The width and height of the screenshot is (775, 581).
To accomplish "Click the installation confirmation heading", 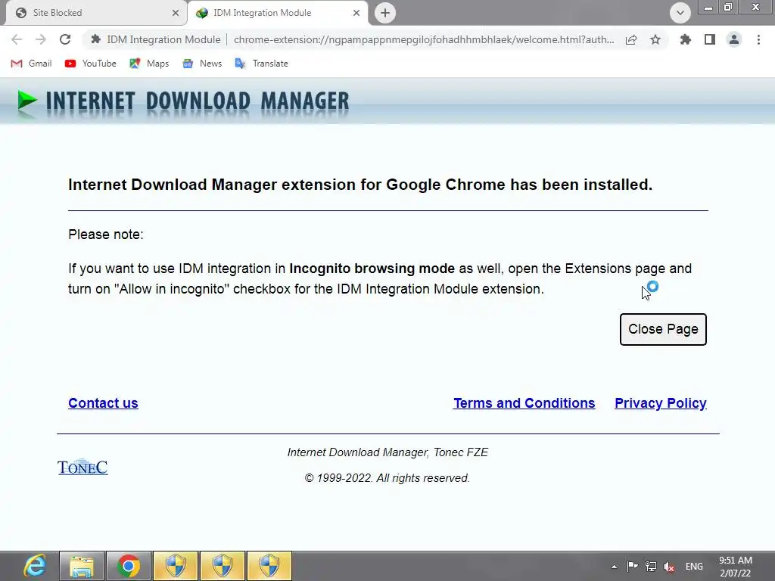I will coord(360,185).
